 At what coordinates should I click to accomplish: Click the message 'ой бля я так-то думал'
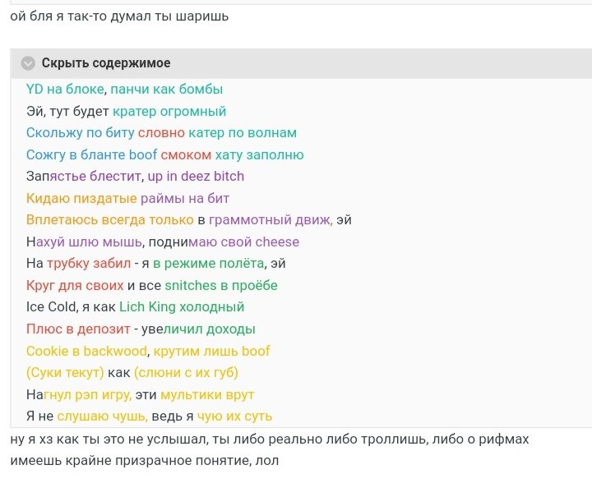tap(118, 16)
